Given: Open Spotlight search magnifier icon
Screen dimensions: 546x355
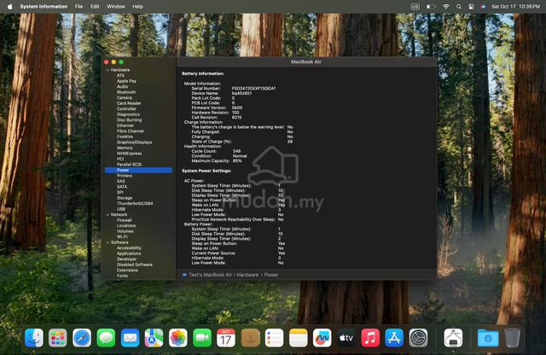Looking at the screenshot, I should (459, 6).
